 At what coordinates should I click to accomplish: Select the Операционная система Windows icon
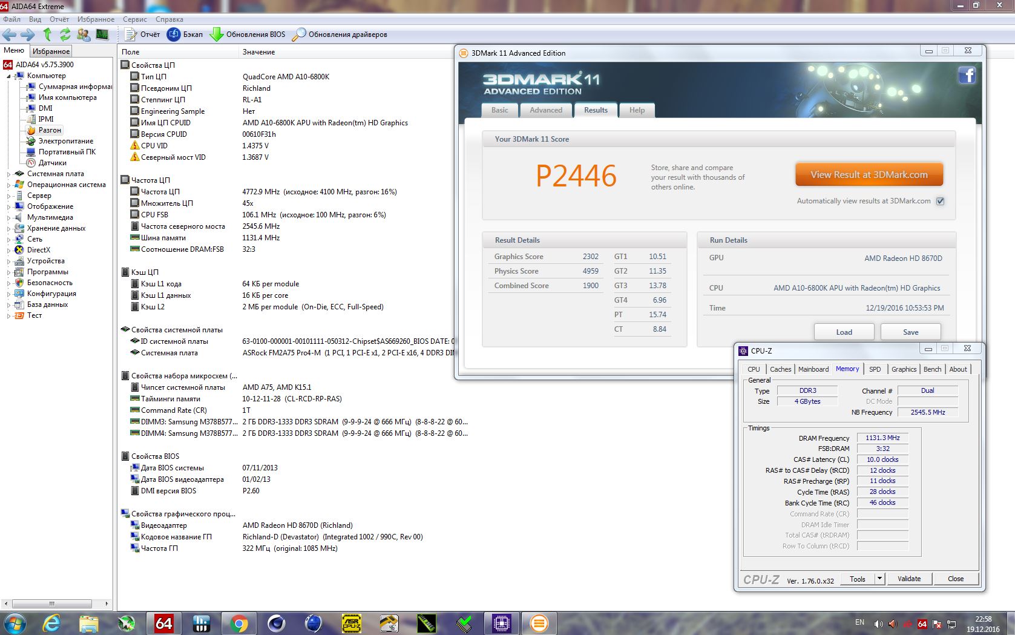coord(19,185)
